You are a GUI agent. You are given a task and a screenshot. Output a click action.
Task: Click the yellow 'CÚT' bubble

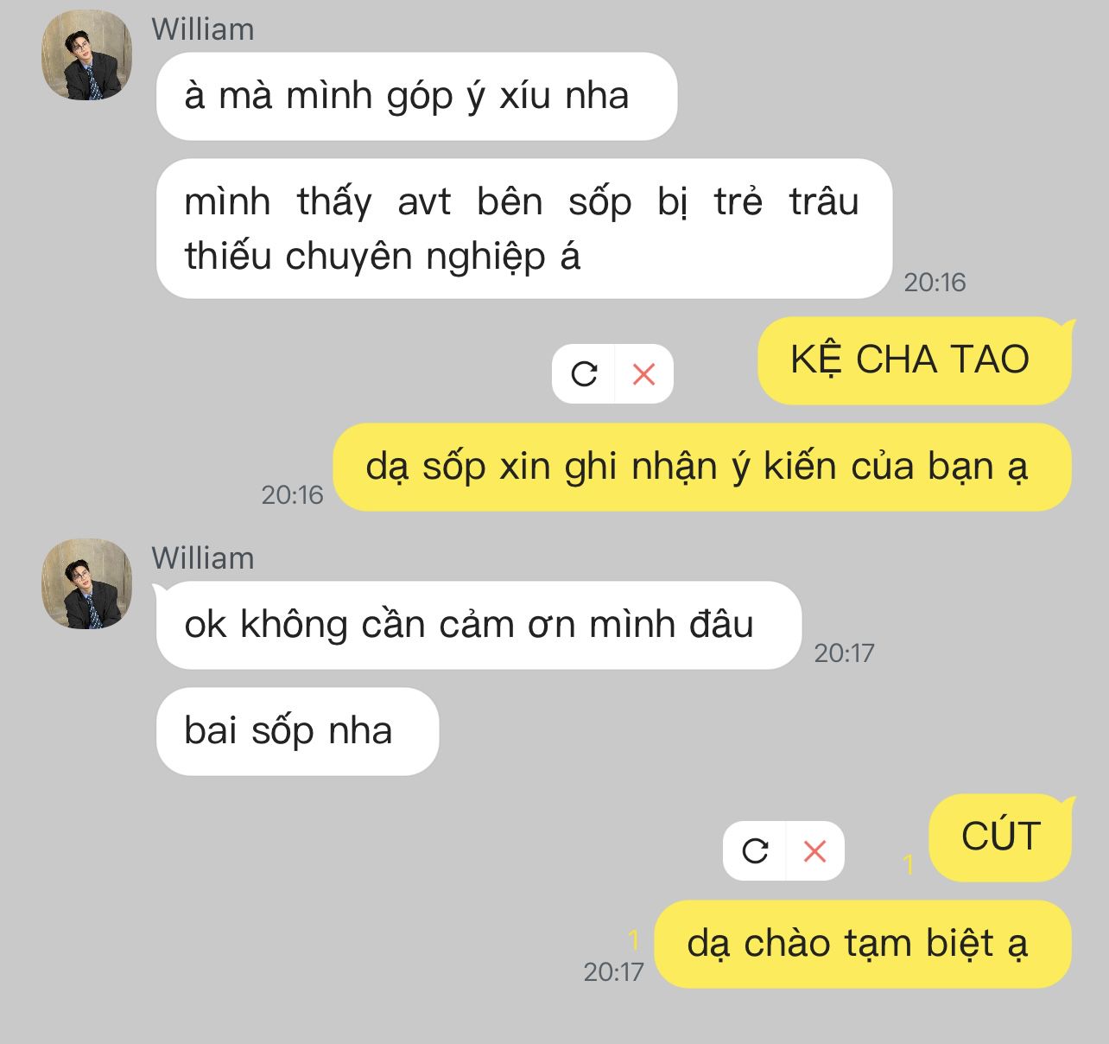[1000, 837]
